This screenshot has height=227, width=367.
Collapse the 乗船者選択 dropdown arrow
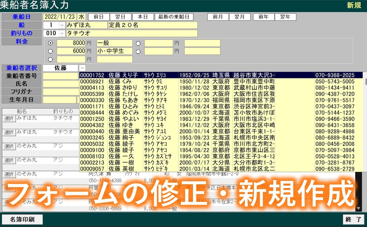[82, 68]
